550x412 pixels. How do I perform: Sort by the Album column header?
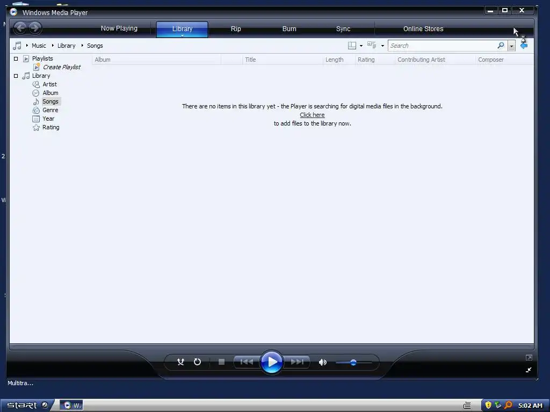156,60
